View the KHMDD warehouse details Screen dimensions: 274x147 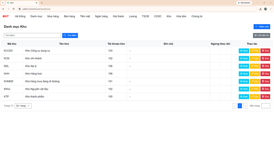pyautogui.click(x=244, y=81)
